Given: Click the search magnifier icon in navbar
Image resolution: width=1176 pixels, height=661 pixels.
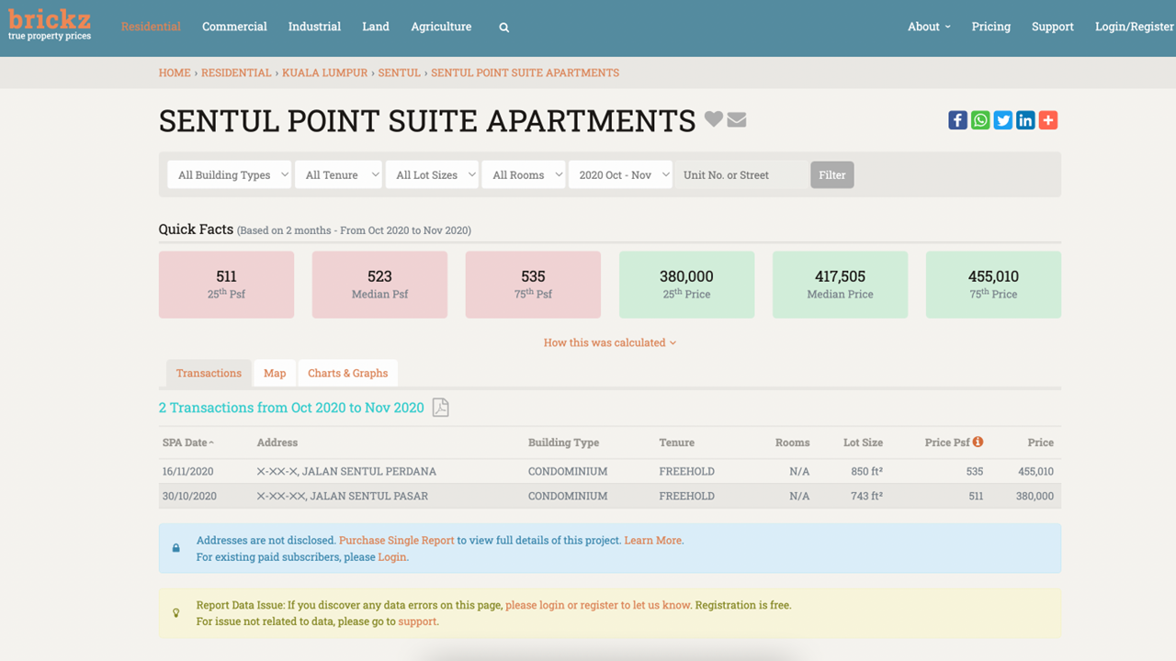Looking at the screenshot, I should tap(503, 28).
